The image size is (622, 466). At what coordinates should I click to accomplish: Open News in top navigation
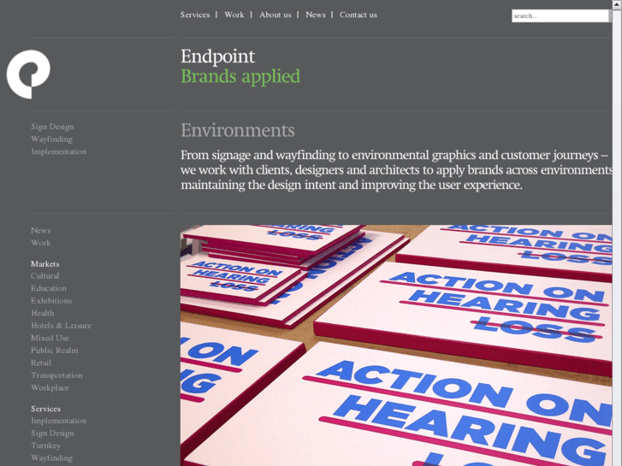point(316,15)
